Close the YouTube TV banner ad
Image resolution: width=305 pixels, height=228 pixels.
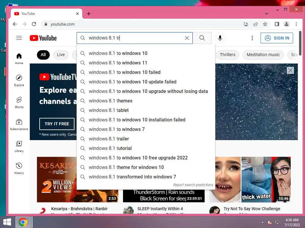[290, 70]
